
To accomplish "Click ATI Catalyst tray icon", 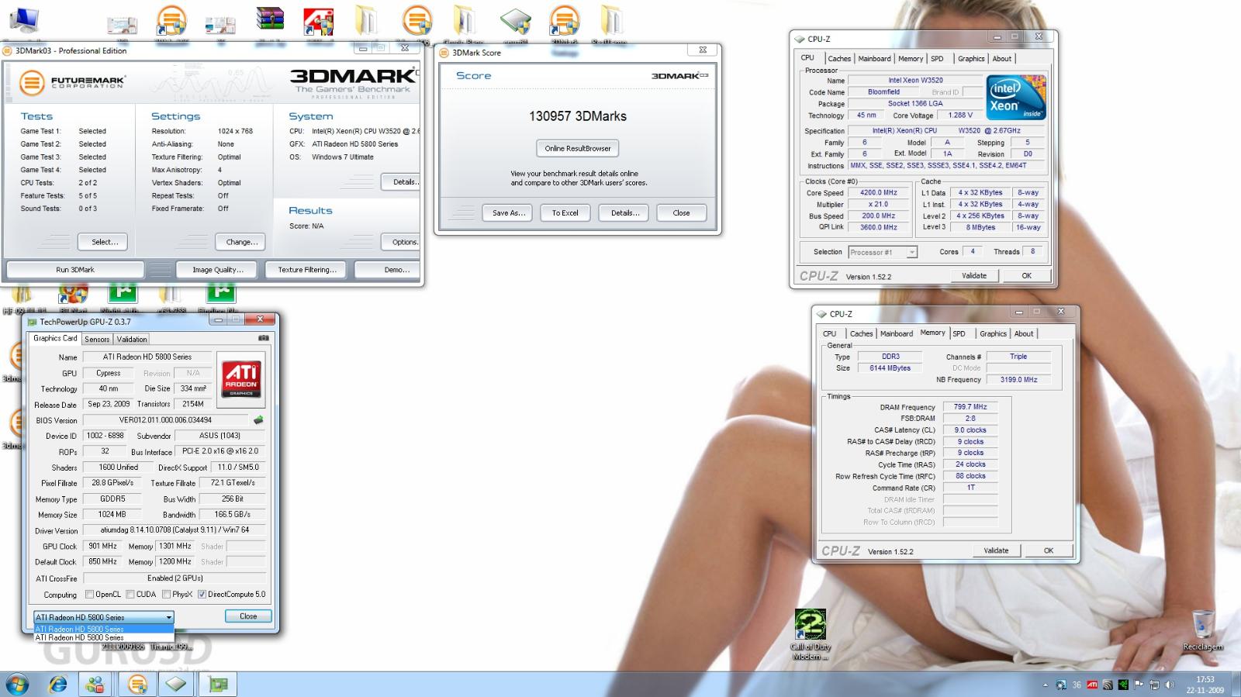I will [x=1092, y=685].
